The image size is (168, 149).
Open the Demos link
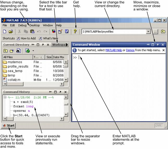tap(130, 50)
